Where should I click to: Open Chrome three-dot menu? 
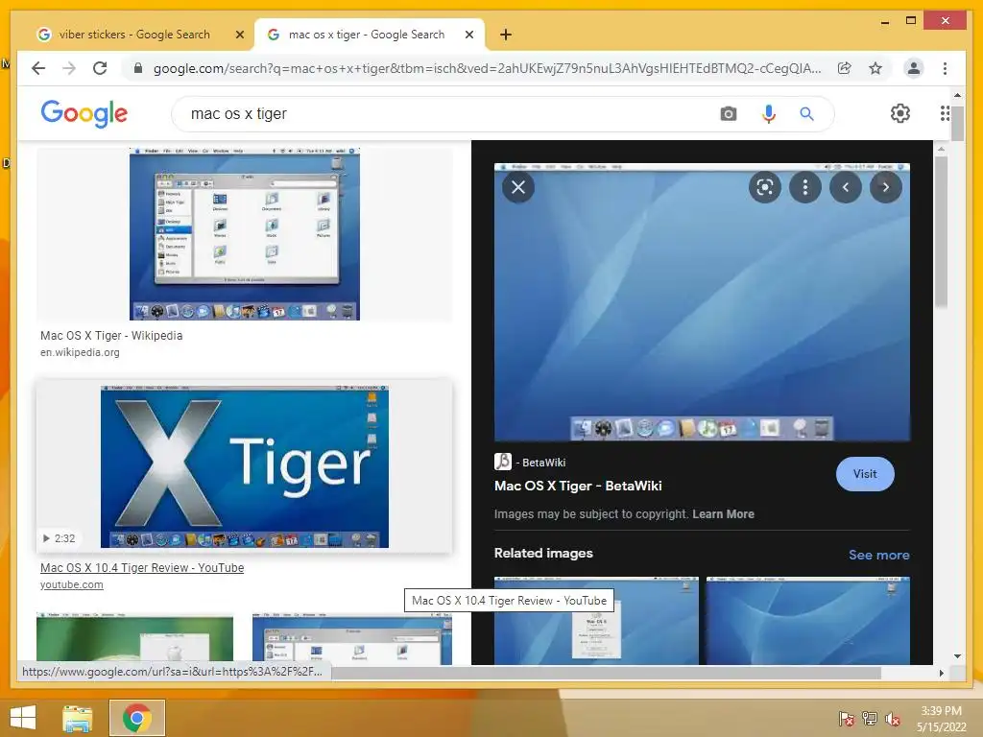[x=945, y=68]
